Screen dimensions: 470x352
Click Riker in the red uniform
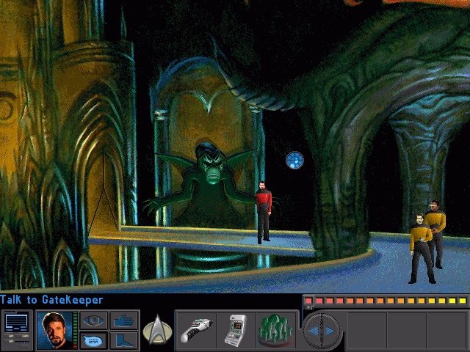264,213
